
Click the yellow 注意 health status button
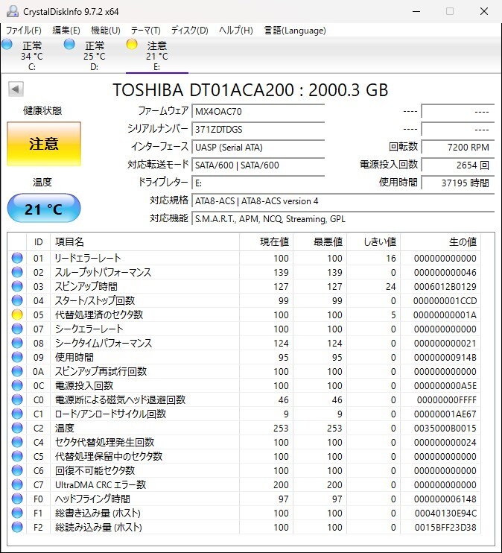point(44,144)
